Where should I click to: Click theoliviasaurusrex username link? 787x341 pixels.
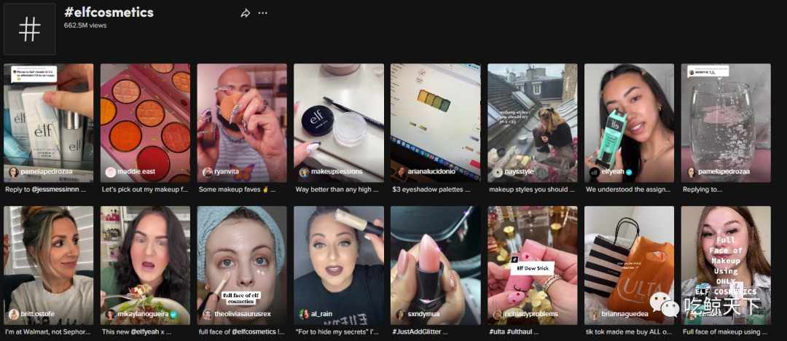point(243,314)
